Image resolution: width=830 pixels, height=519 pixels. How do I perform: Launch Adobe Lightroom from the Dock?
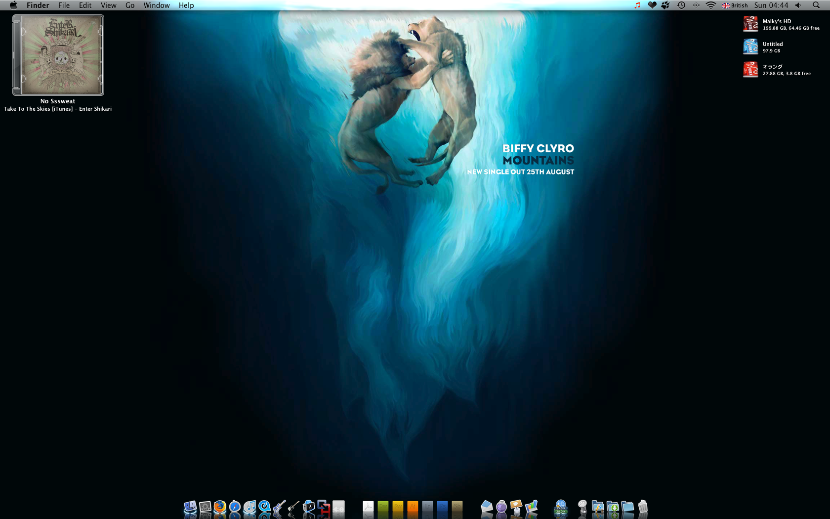(x=427, y=507)
